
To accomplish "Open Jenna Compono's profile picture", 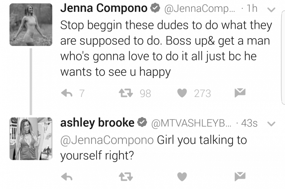I will (31, 25).
